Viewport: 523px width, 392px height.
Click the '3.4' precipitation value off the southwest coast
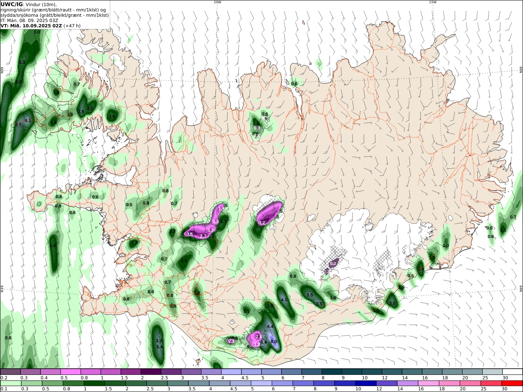tap(160, 347)
